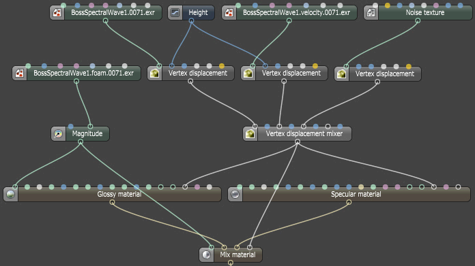Click the Magnitude node icon
Viewport: 475px width, 266px height.
pos(58,134)
